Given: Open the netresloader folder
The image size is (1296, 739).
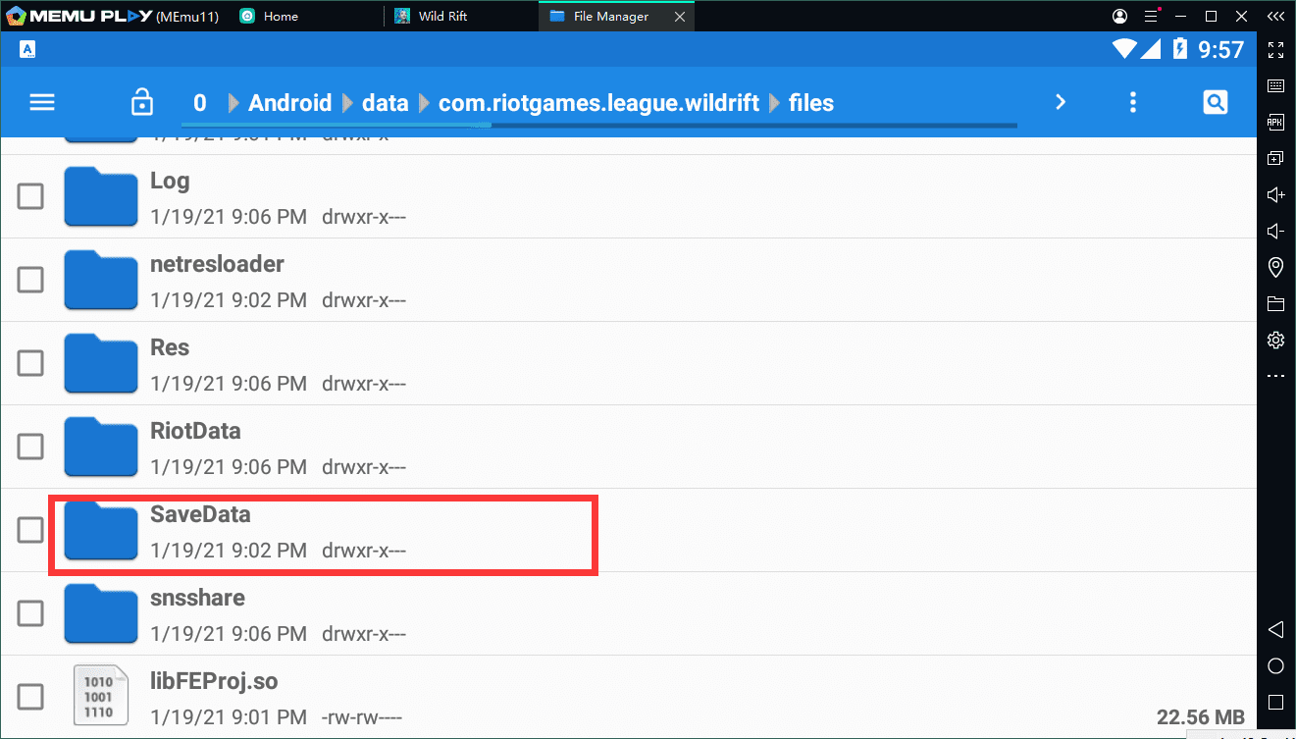Looking at the screenshot, I should click(217, 265).
